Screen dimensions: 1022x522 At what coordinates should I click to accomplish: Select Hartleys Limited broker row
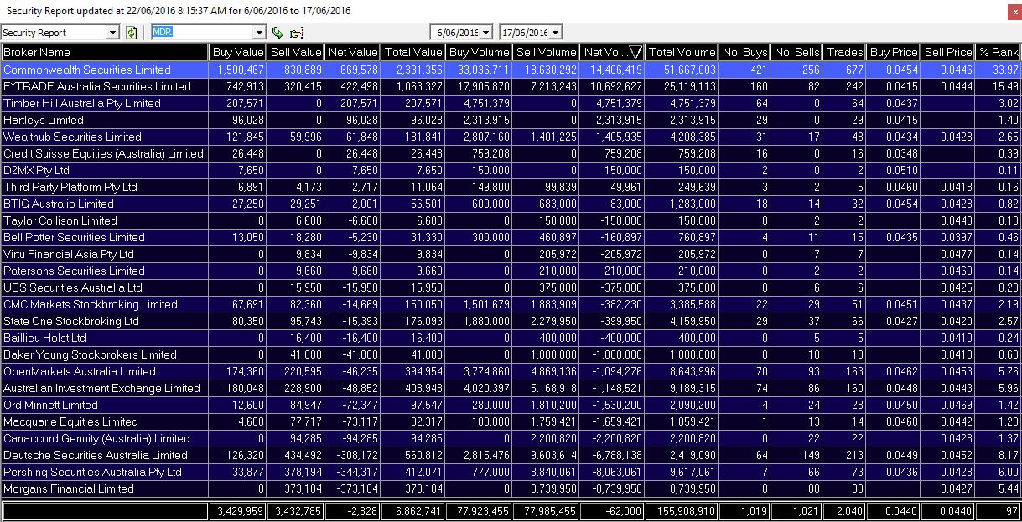(511, 120)
